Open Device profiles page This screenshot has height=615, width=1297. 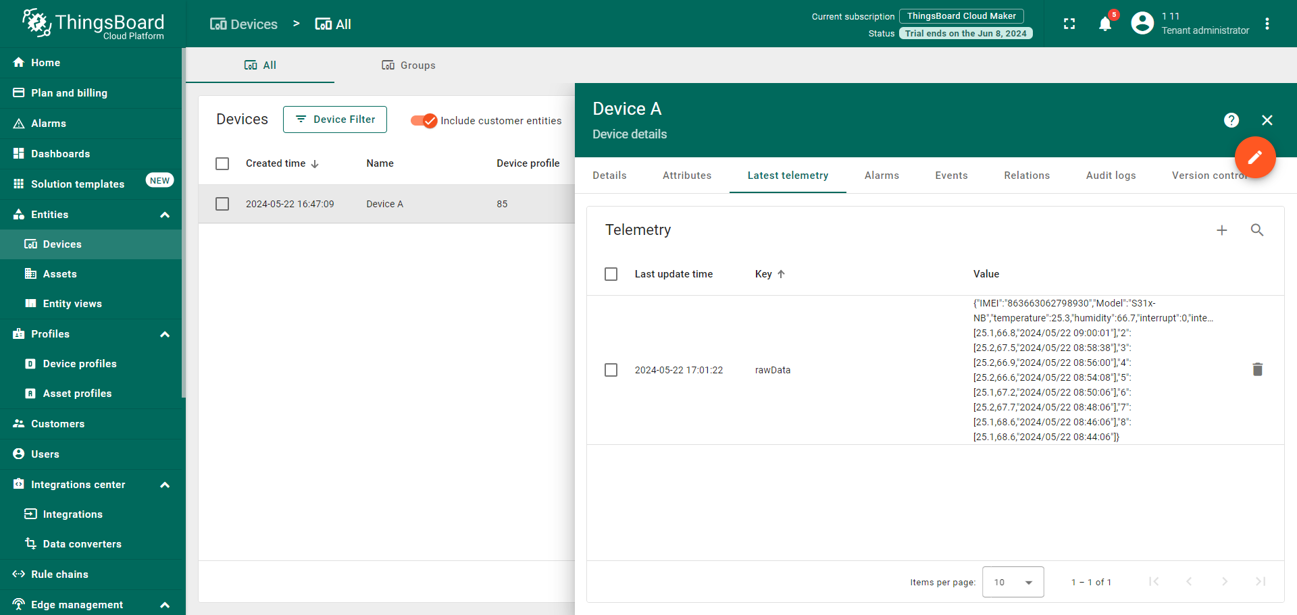[91, 364]
